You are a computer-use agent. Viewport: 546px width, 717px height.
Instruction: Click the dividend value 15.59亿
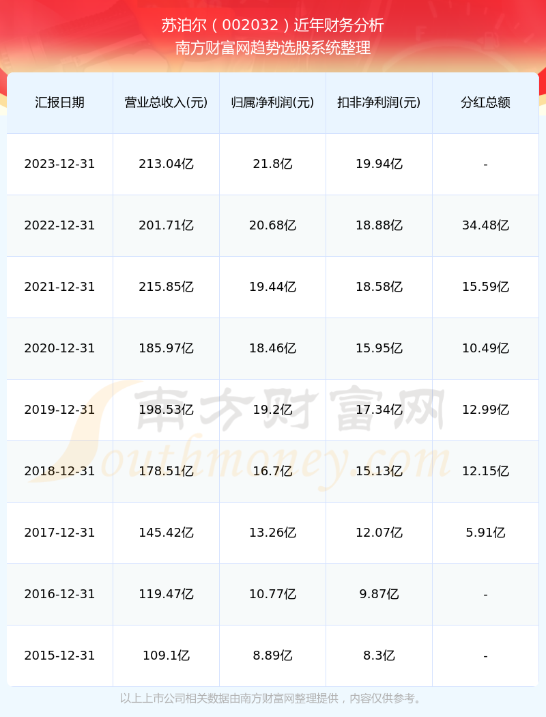click(486, 287)
